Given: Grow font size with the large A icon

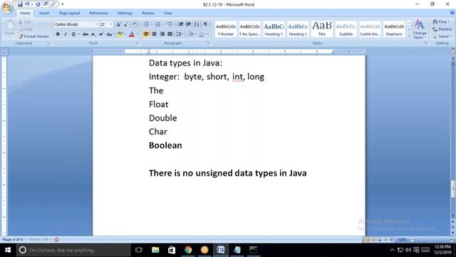Looking at the screenshot, I should coord(118,24).
